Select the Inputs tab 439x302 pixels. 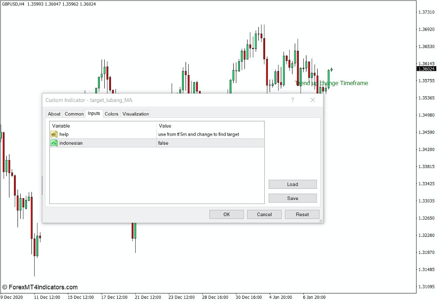[93, 114]
